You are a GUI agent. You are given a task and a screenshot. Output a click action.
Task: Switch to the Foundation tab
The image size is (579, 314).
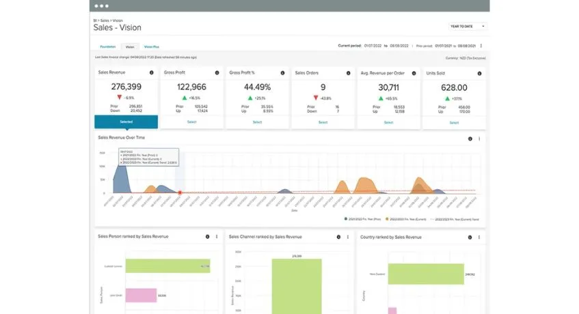[x=108, y=47]
